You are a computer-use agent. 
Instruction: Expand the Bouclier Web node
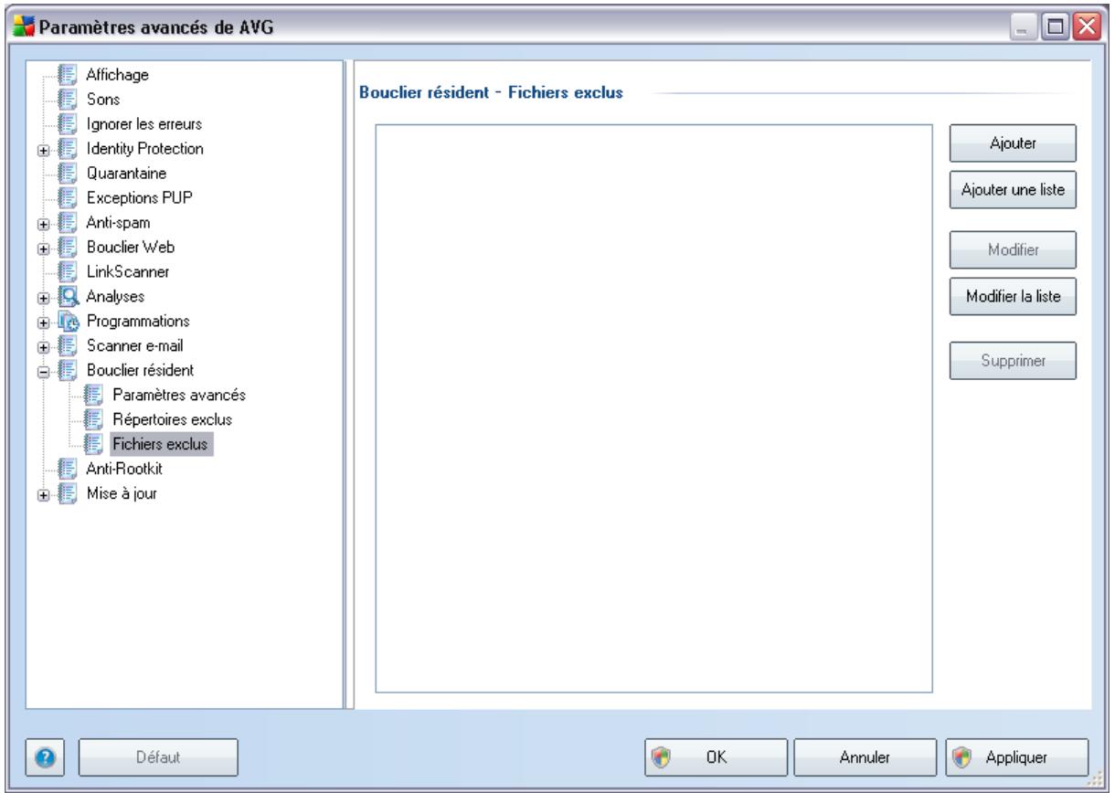42,248
